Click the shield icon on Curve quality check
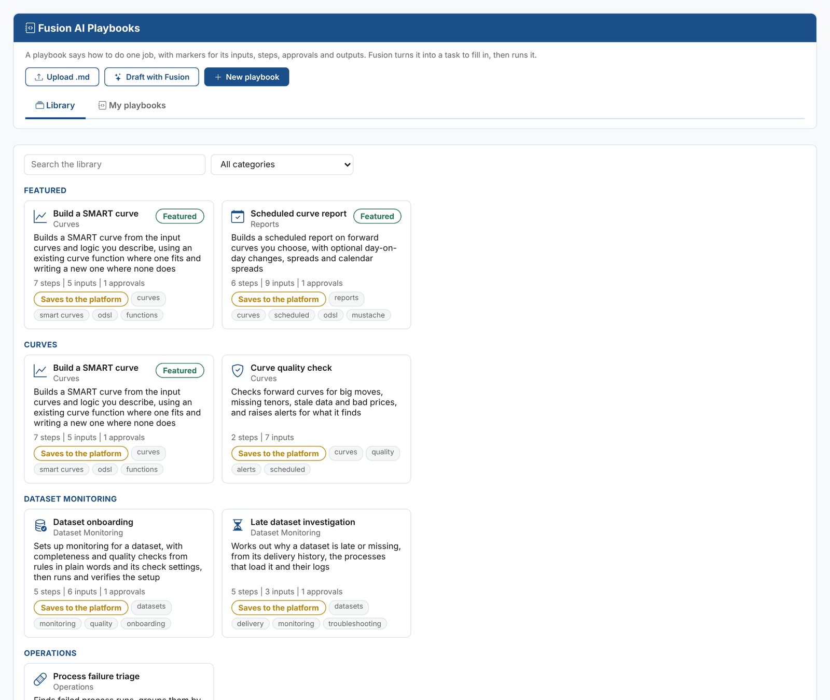 tap(238, 371)
